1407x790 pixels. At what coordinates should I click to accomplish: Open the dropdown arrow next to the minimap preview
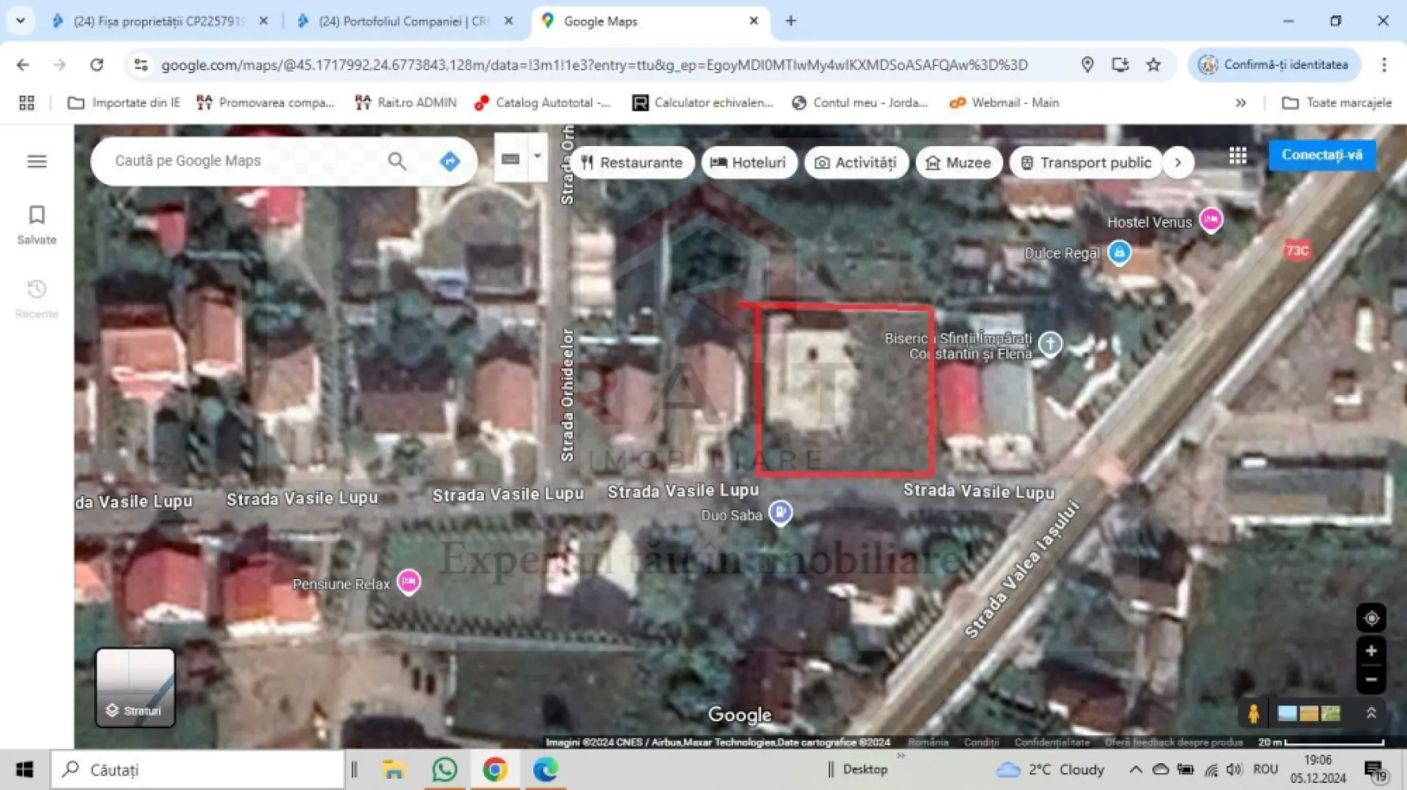tap(538, 156)
